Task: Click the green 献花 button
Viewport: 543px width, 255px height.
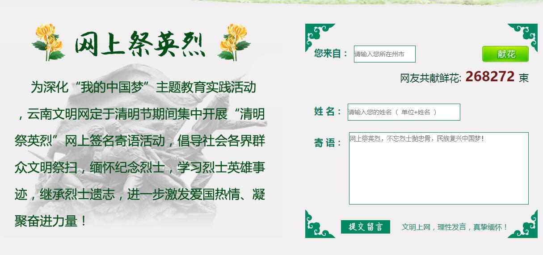Action: (x=505, y=54)
